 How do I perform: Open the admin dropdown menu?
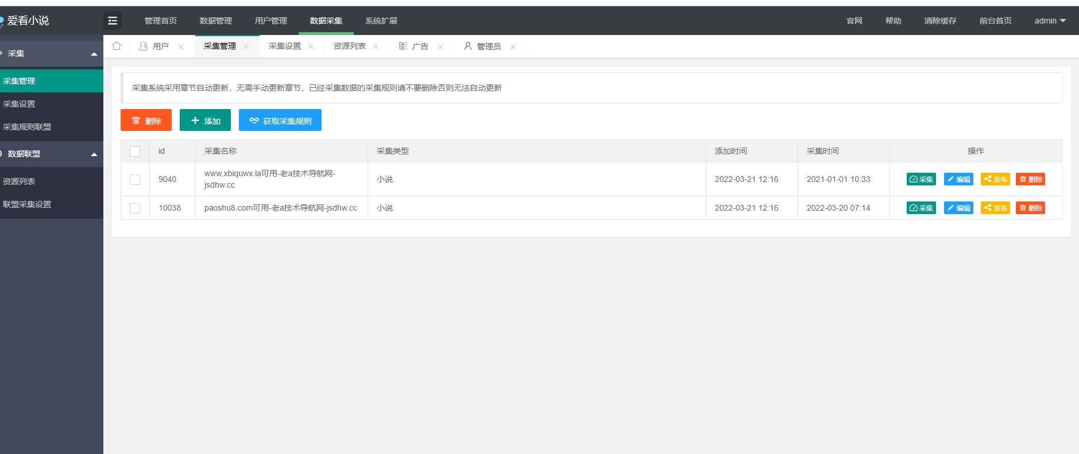pyautogui.click(x=1049, y=21)
